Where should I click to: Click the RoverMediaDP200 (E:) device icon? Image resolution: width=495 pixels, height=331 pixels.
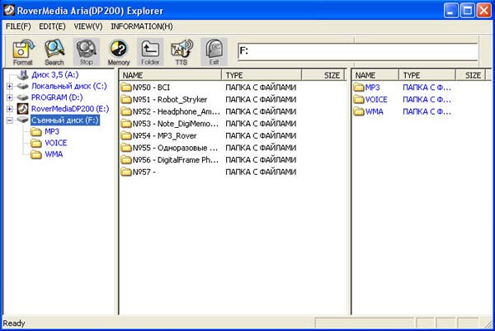[22, 109]
